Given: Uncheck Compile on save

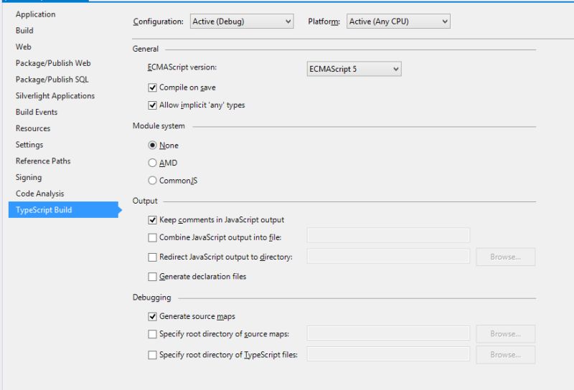Looking at the screenshot, I should pos(152,87).
